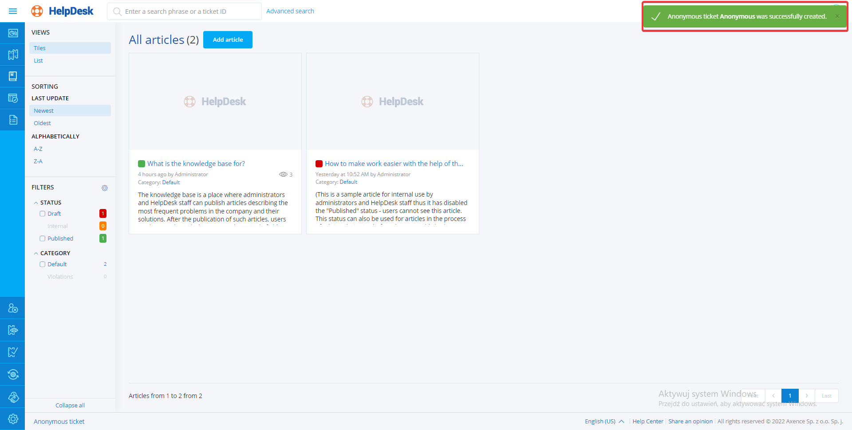The image size is (852, 430).
Task: Collapse the CATEGORY filter section
Action: coord(36,253)
